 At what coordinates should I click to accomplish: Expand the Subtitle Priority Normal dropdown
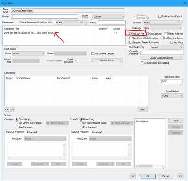coord(166,47)
